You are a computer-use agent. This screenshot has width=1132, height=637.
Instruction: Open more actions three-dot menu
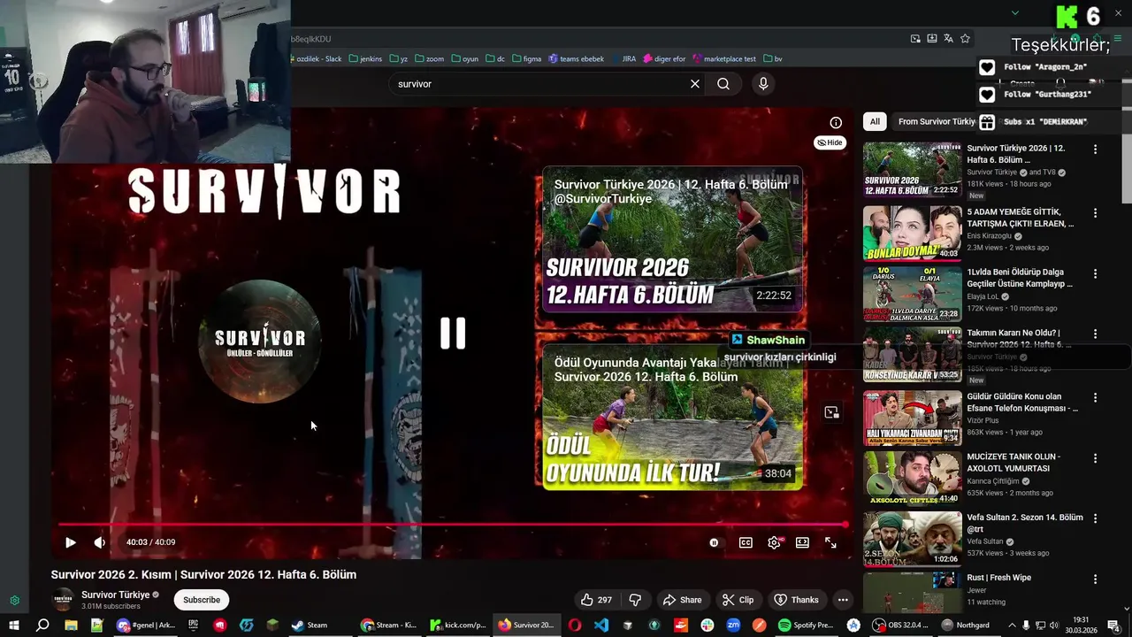(x=843, y=600)
